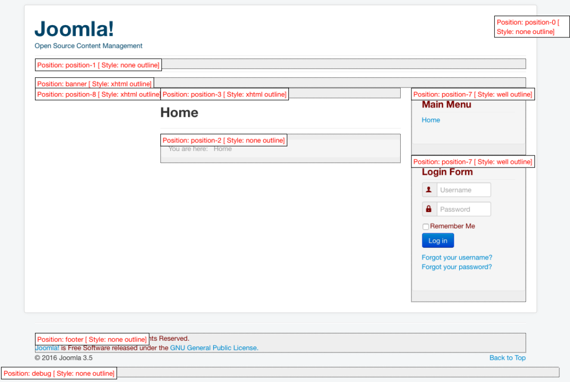Click the lock icon beside Password

[x=429, y=209]
